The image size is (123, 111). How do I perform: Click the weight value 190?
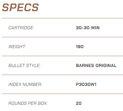[x=80, y=47]
